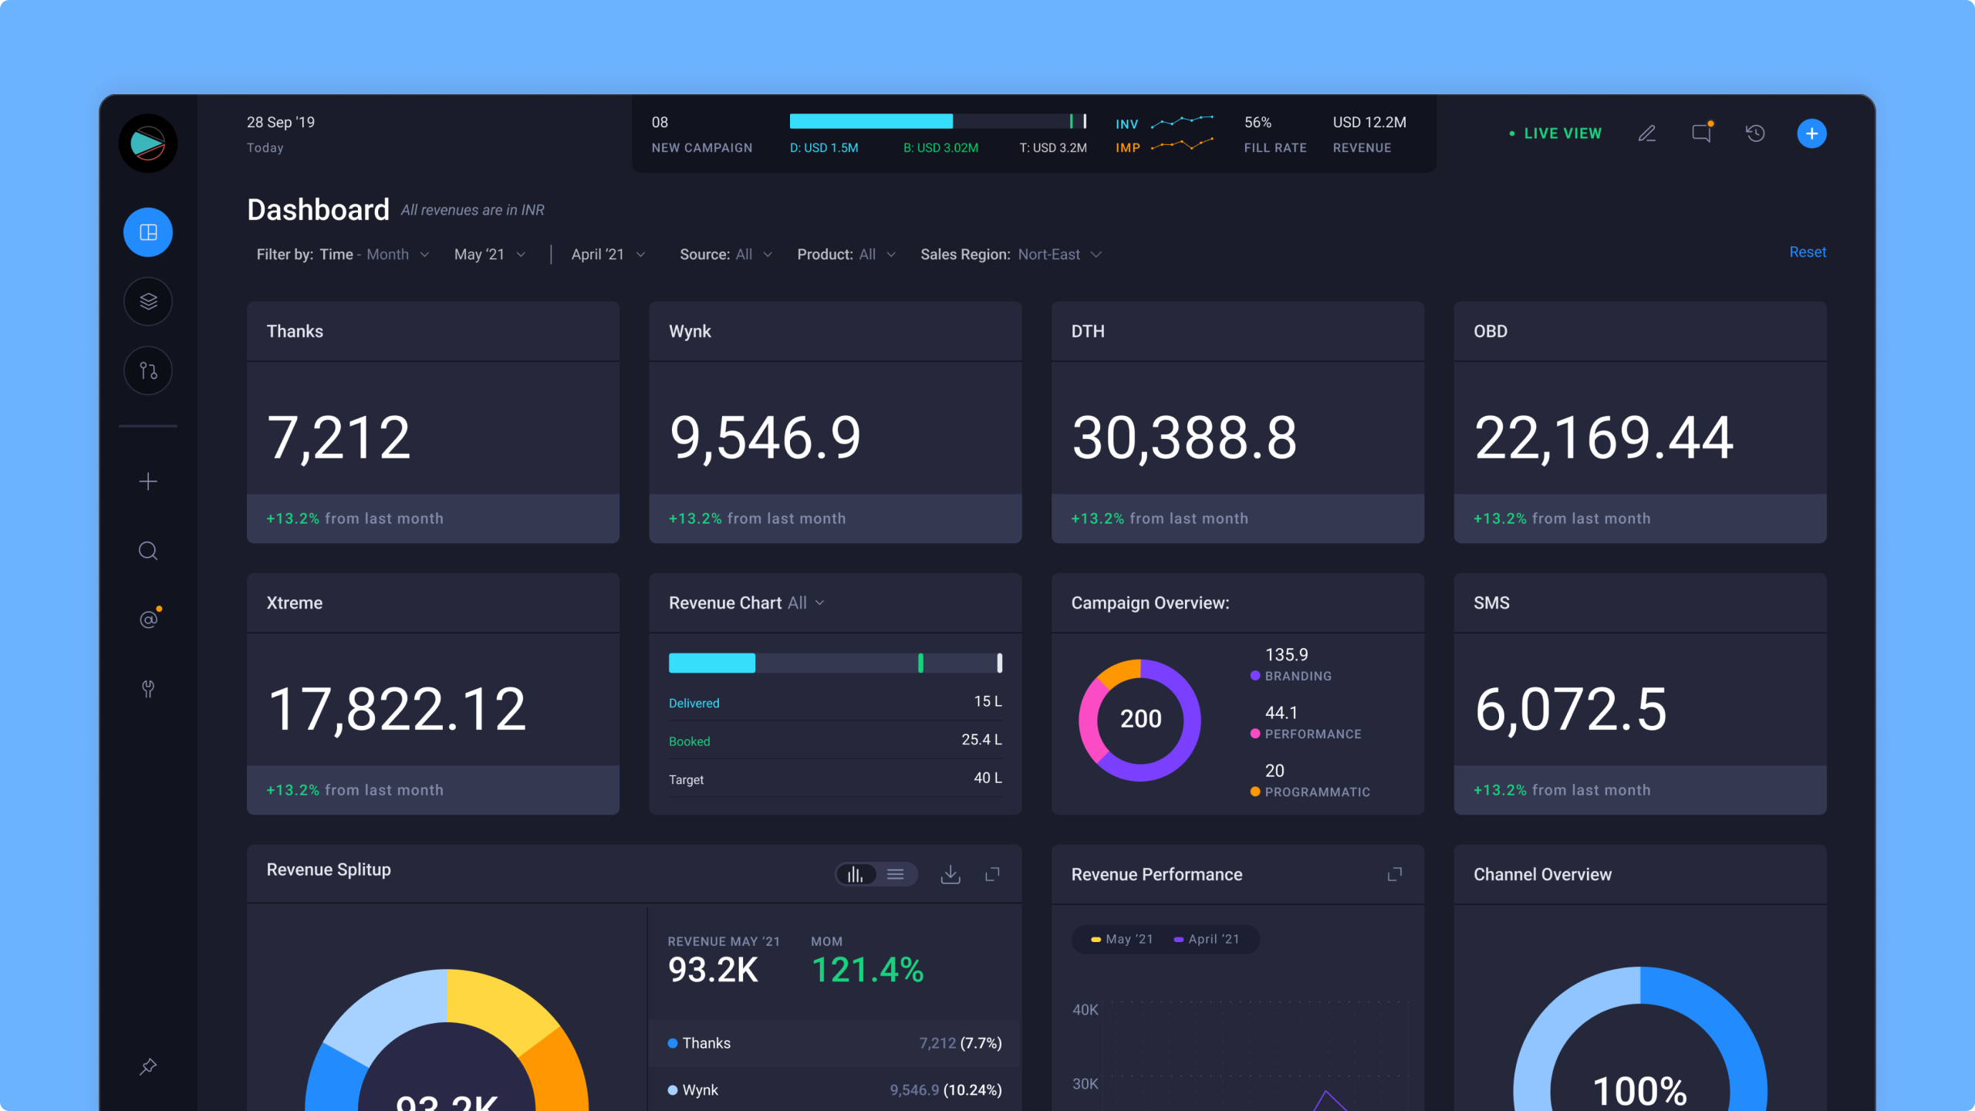Click the 121.4% MOM value

pos(868,970)
